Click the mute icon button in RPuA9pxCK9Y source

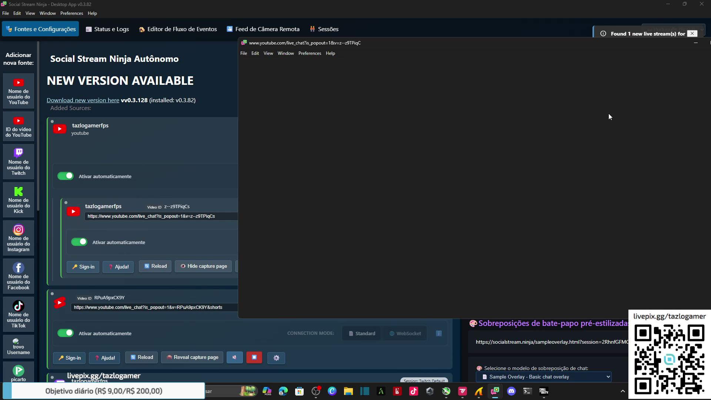(235, 357)
